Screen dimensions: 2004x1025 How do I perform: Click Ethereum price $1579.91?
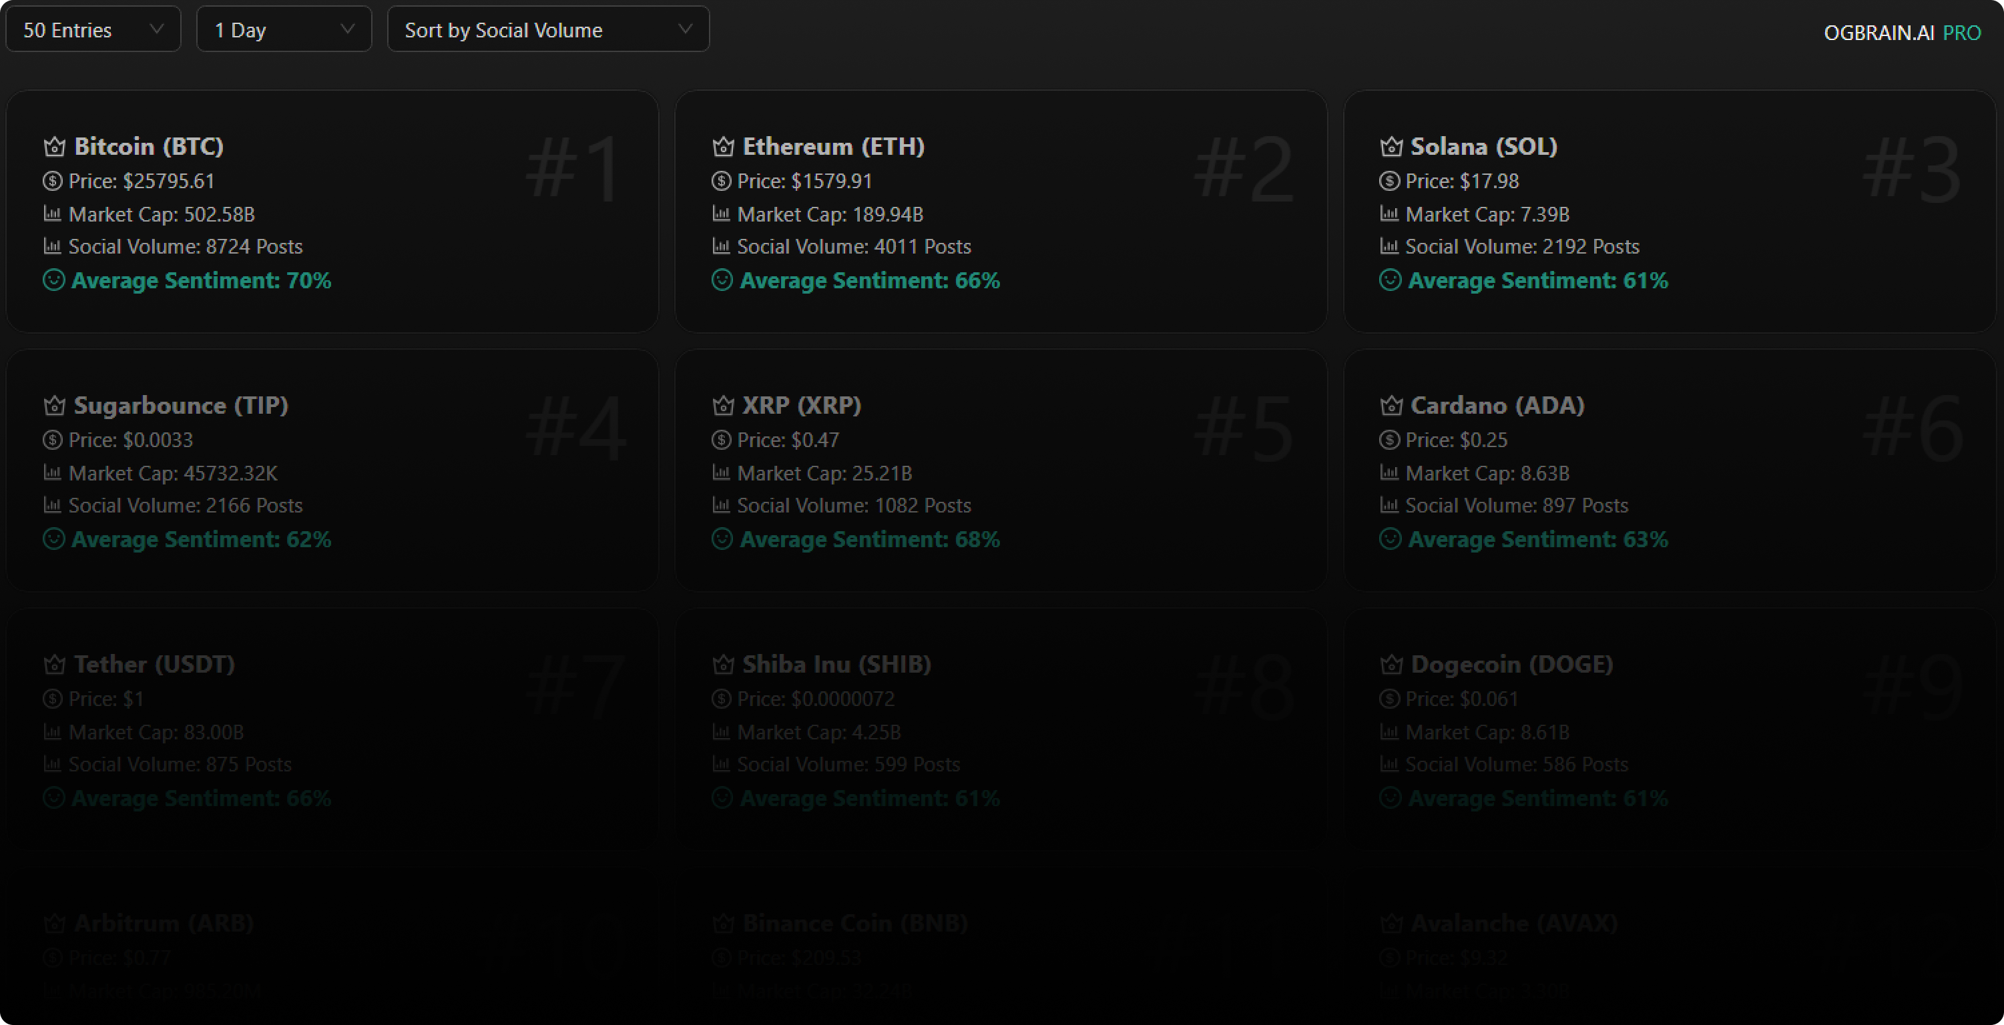click(804, 182)
